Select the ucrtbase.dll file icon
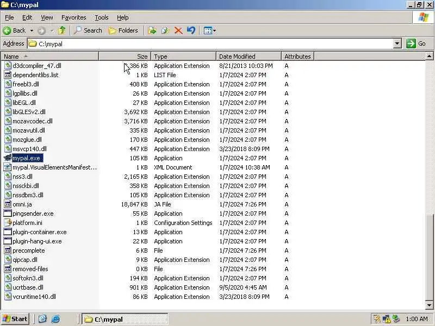The height and width of the screenshot is (326, 435). click(x=8, y=287)
